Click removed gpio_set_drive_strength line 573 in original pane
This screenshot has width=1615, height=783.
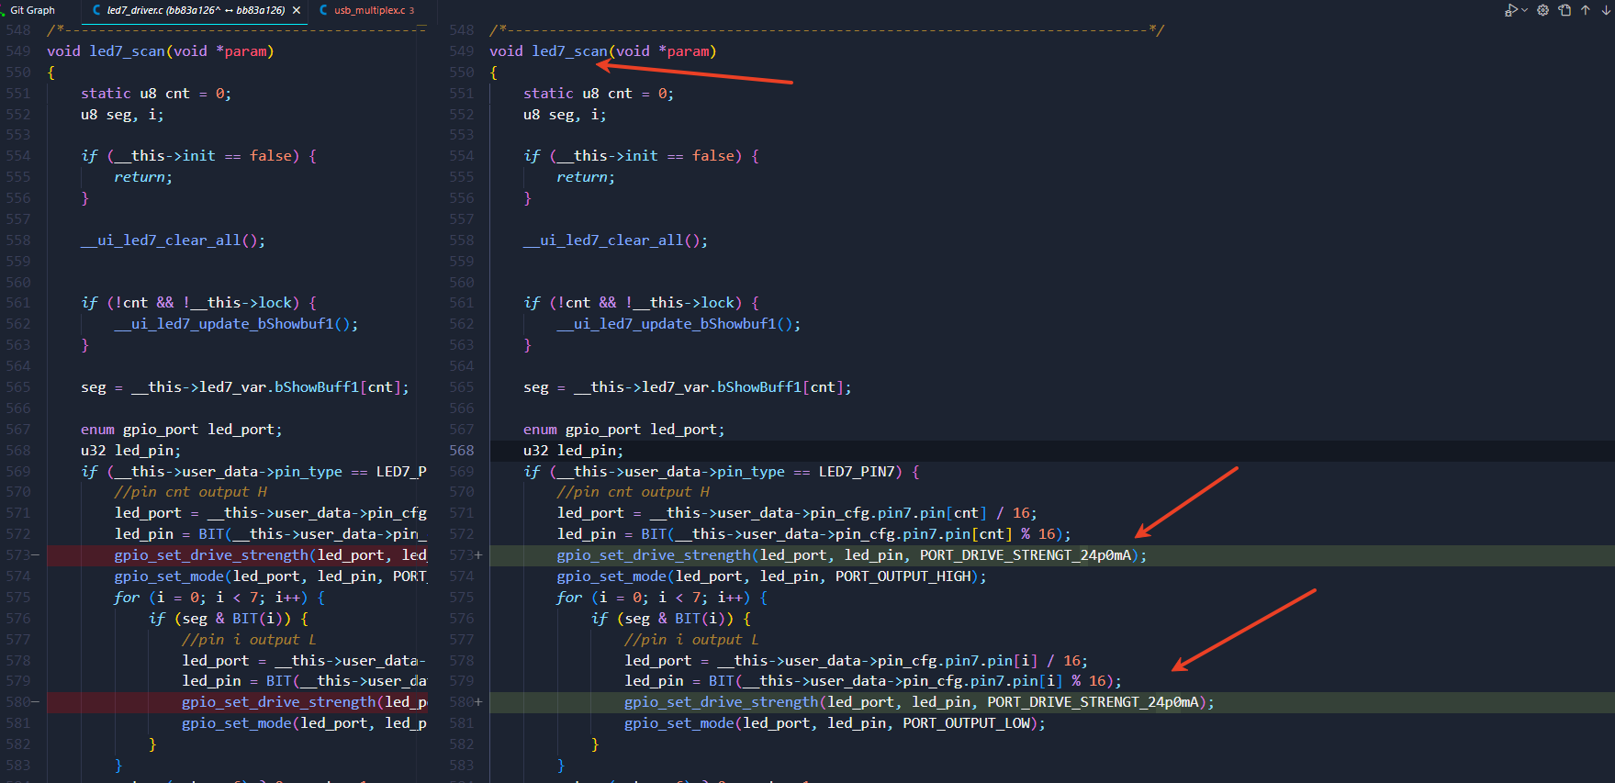click(271, 555)
